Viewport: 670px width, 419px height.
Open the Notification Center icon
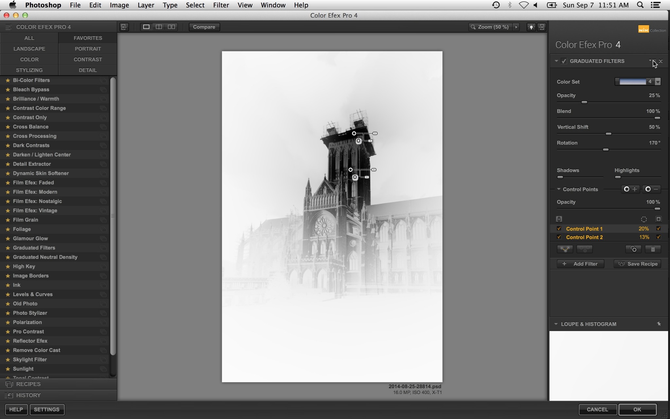click(656, 5)
